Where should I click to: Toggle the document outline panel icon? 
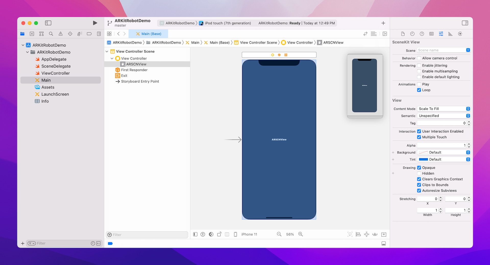coord(195,234)
